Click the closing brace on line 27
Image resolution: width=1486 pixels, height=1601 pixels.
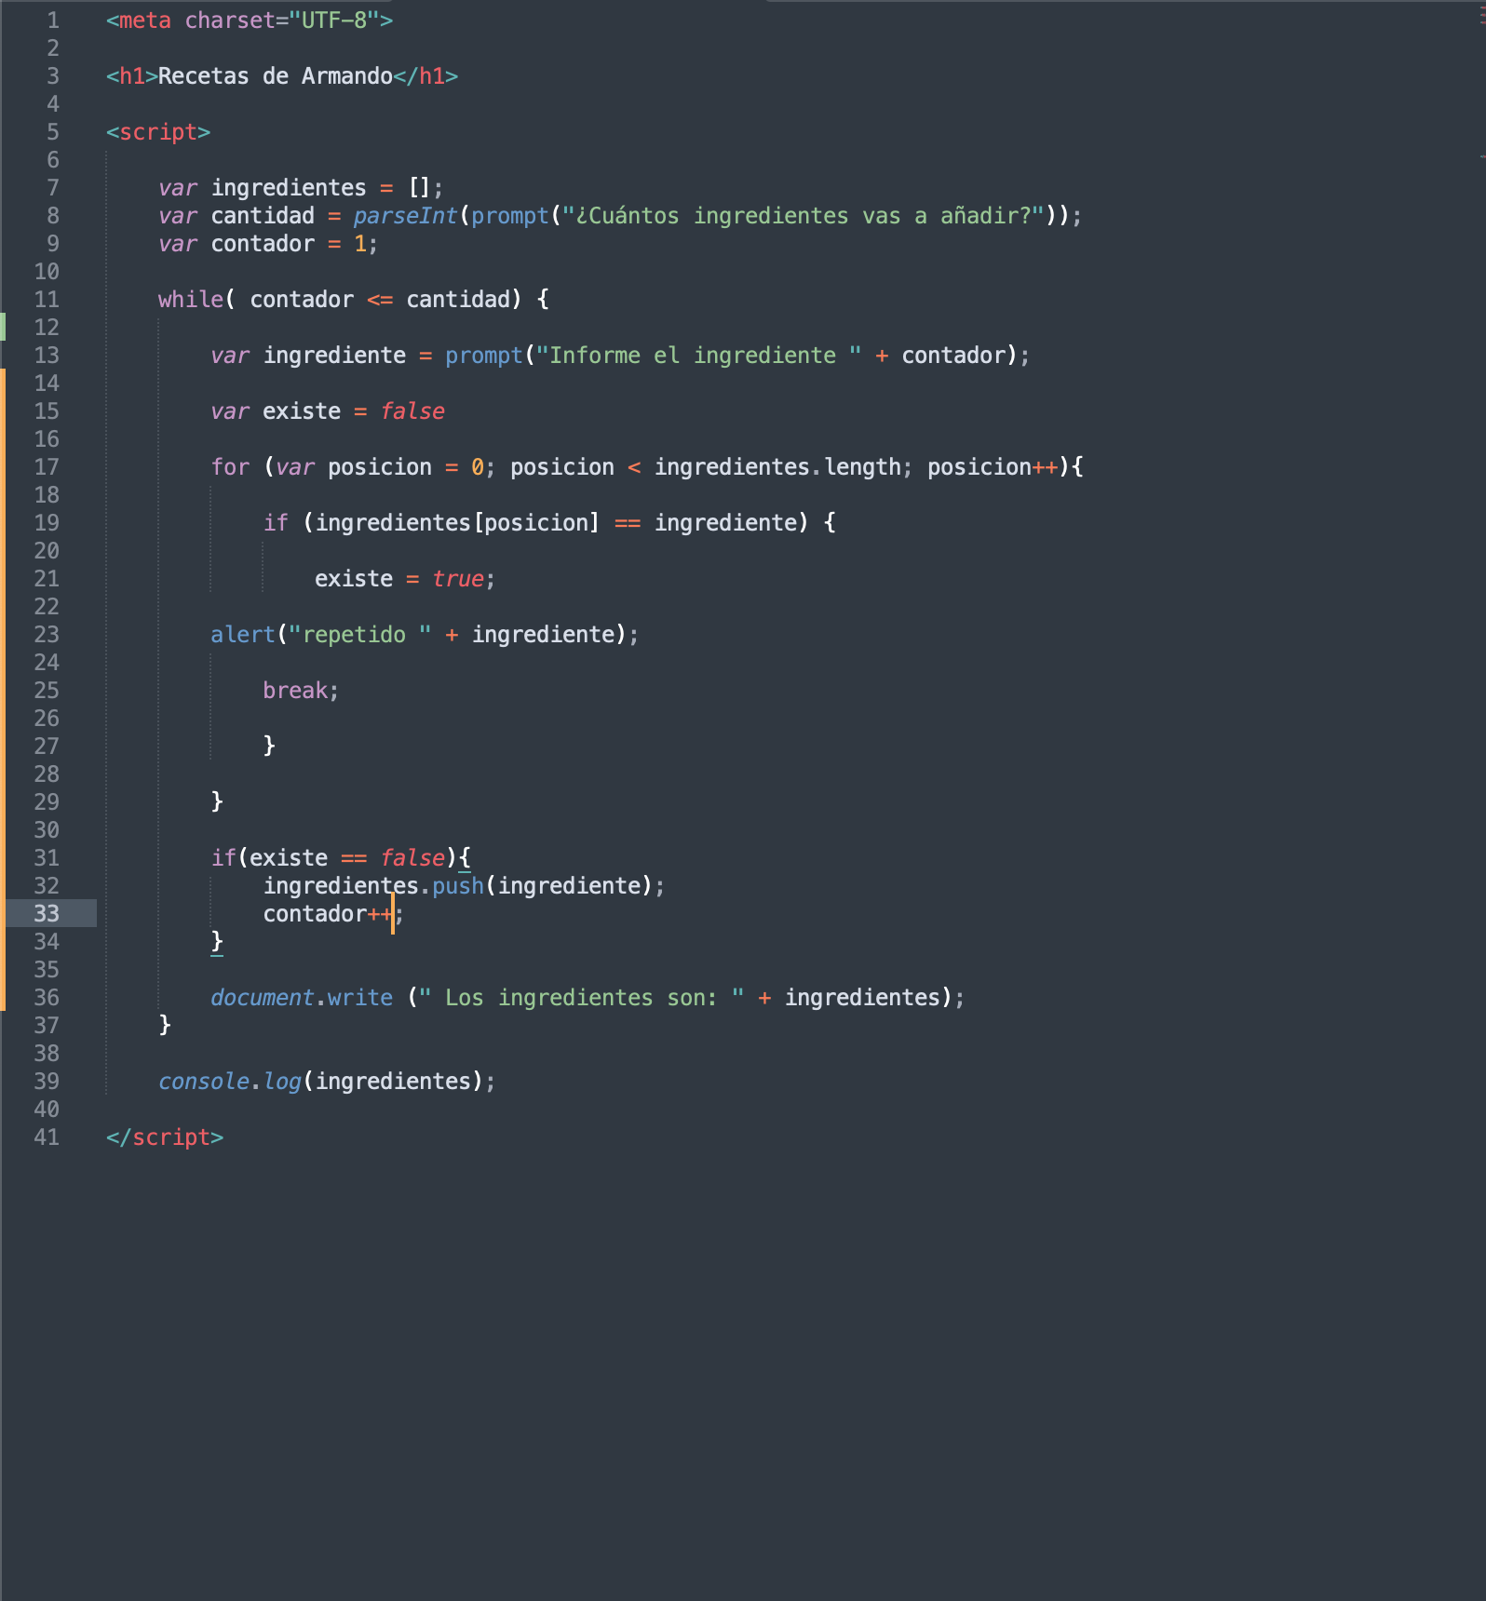[269, 746]
